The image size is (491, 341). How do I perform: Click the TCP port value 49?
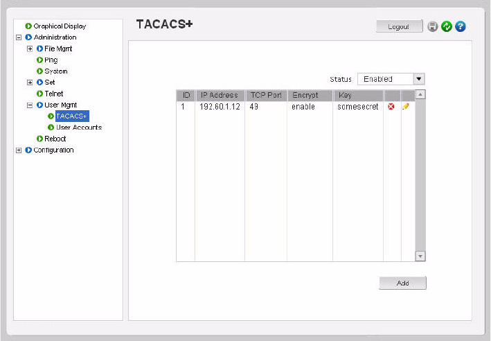click(x=254, y=107)
